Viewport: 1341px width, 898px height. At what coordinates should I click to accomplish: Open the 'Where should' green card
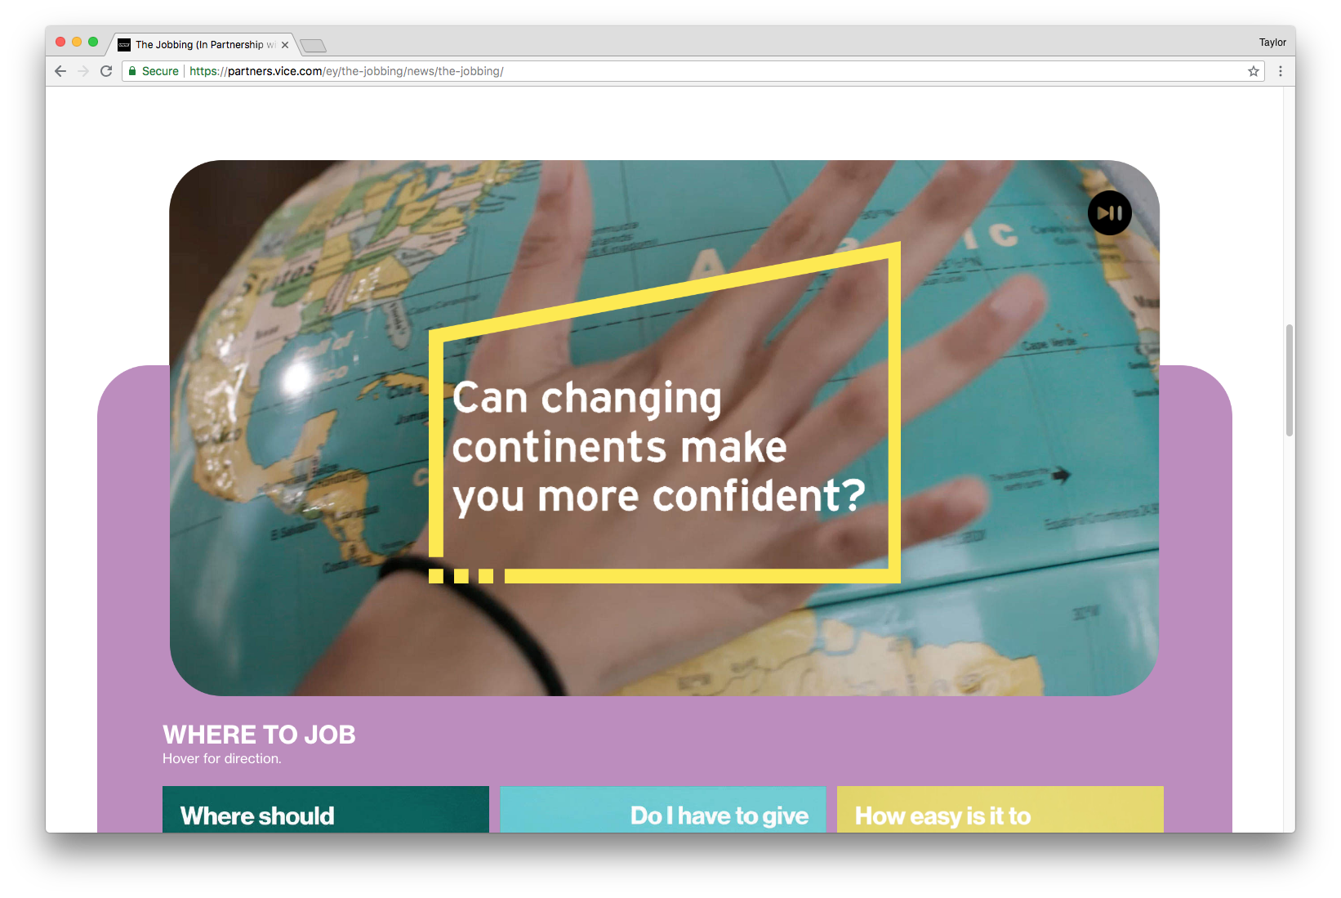326,809
